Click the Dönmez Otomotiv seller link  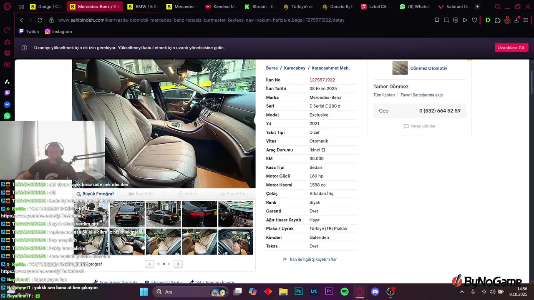point(428,68)
